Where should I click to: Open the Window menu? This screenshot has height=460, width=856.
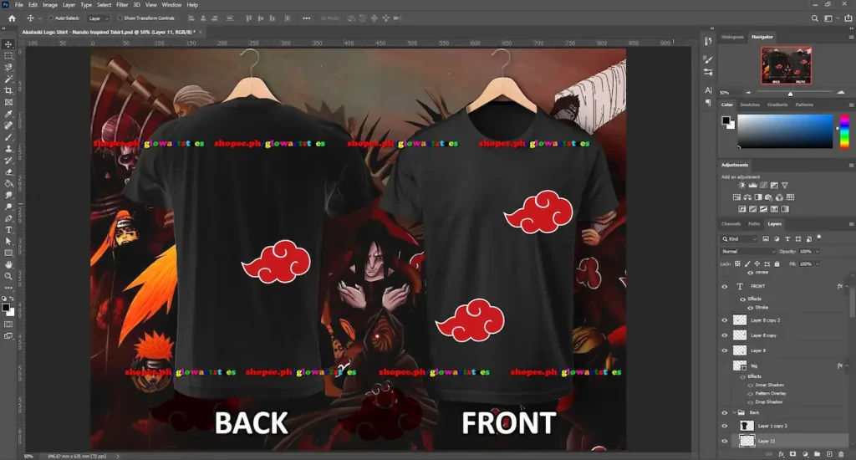(171, 4)
